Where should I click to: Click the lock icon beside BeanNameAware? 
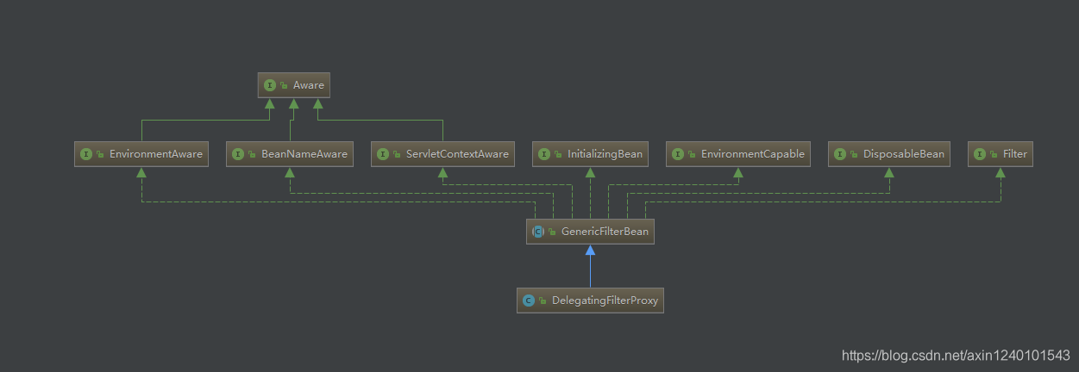(x=252, y=155)
